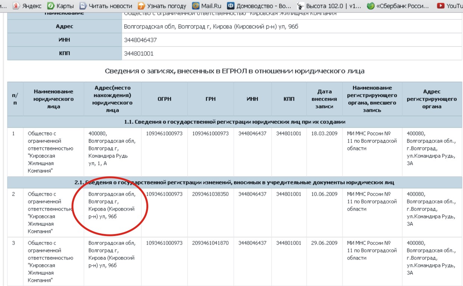The height and width of the screenshot is (286, 463).
Task: Click the section 1.1 heading row
Action: coord(234,122)
